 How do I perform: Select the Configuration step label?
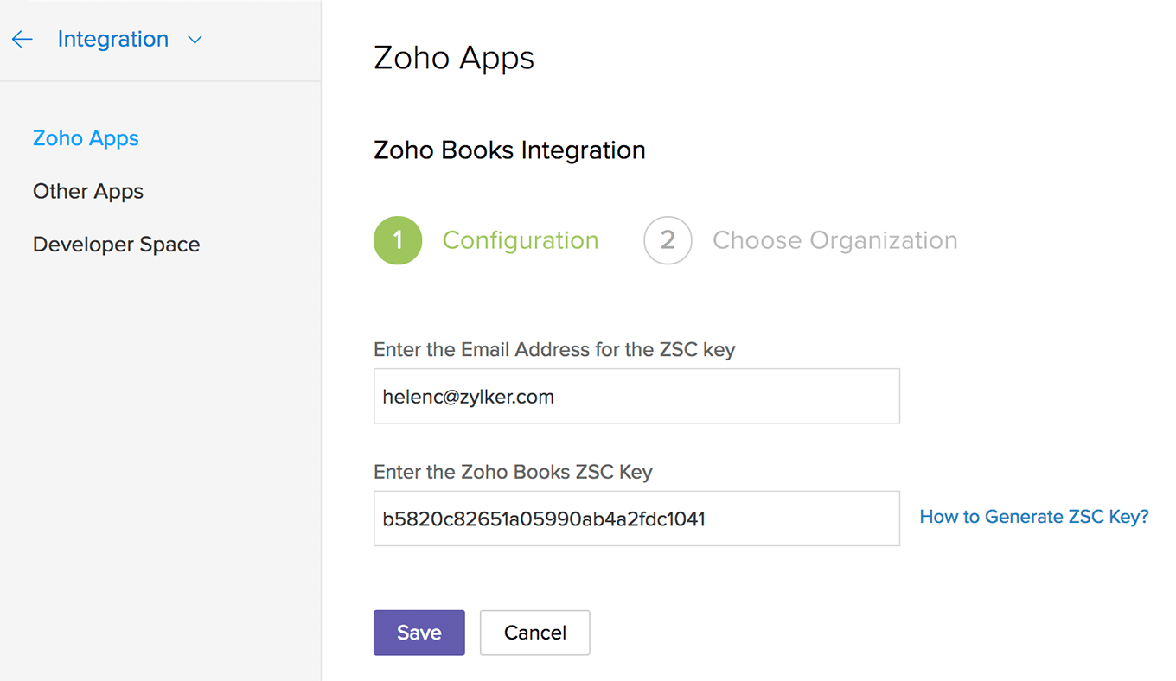coord(521,240)
